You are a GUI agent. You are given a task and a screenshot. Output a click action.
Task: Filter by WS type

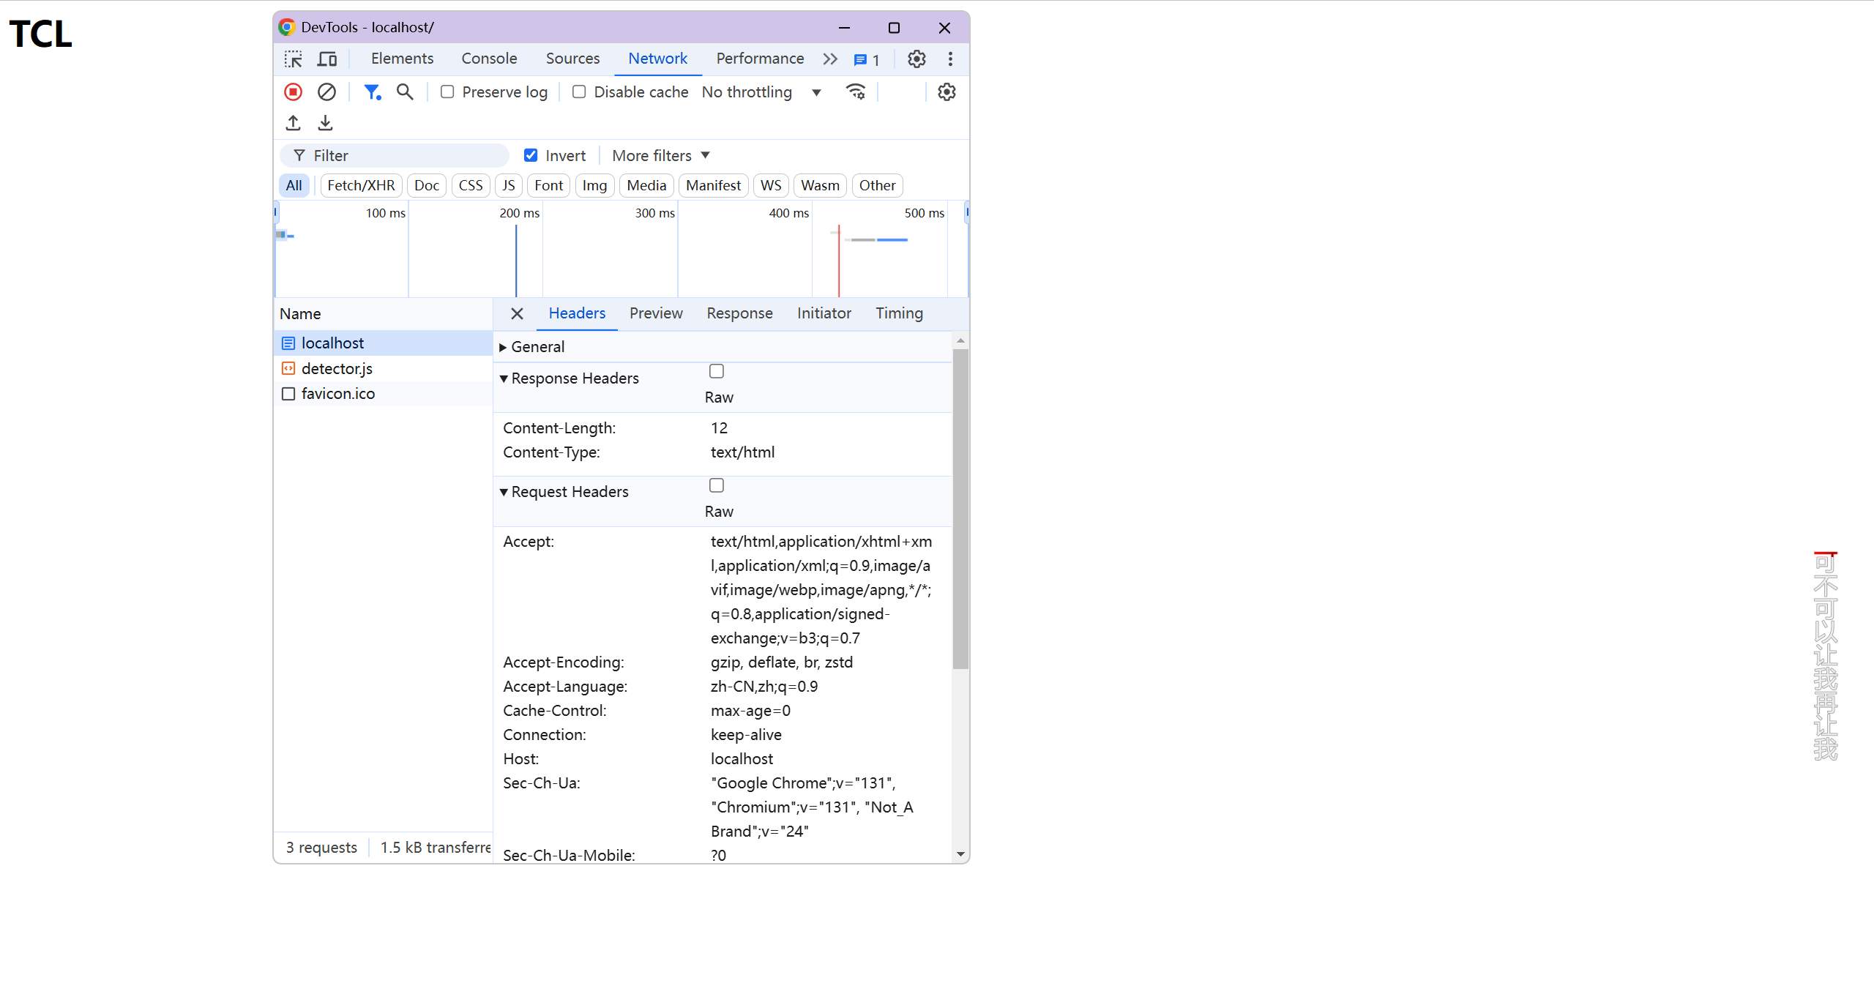[771, 186]
